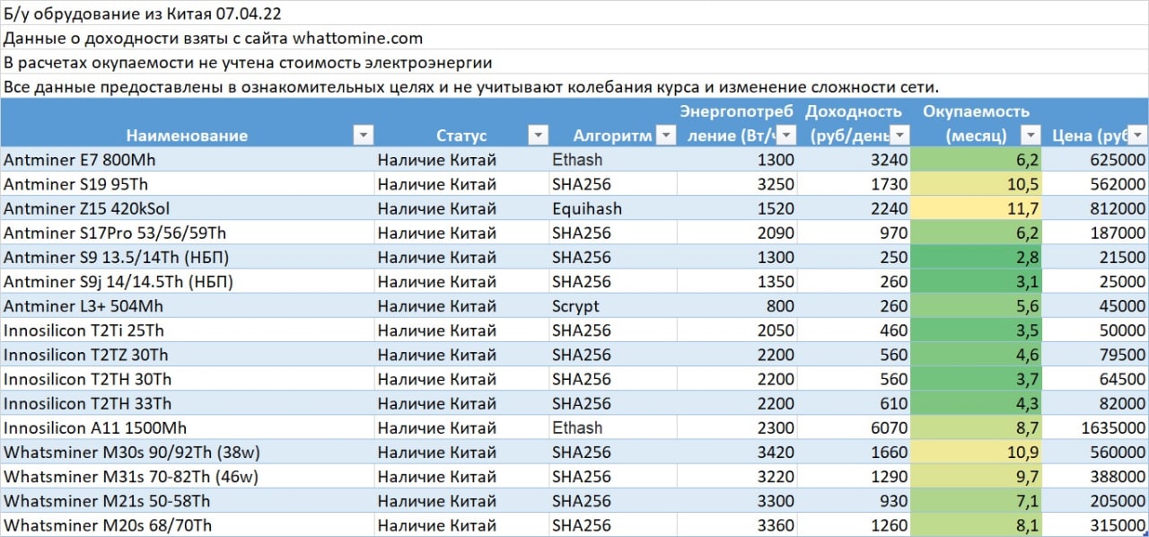Screen dimensions: 1149x537
Task: Select cell 'Antminer S19 95Th'
Action: pyautogui.click(x=187, y=184)
